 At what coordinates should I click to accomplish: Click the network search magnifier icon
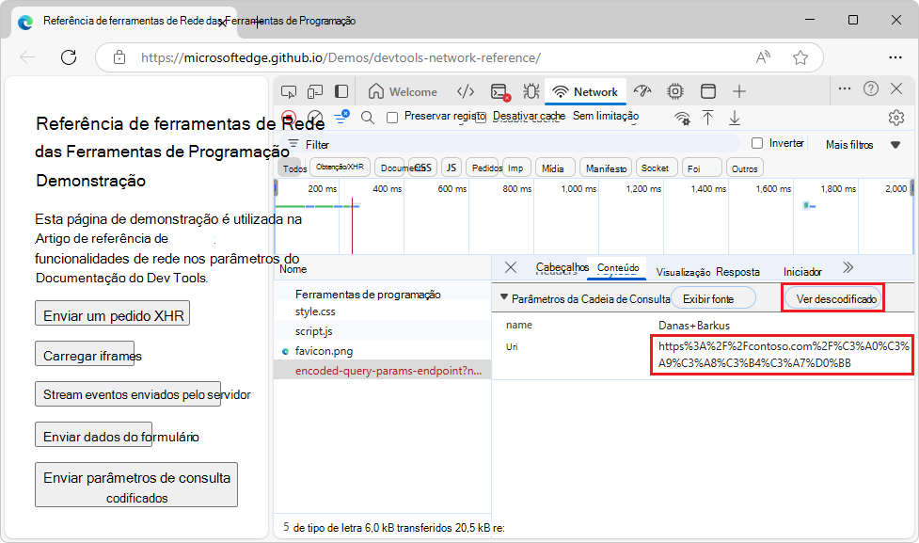click(x=368, y=118)
